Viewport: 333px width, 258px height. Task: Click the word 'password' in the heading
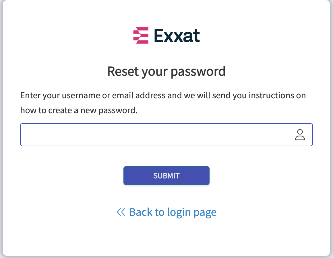coord(198,72)
